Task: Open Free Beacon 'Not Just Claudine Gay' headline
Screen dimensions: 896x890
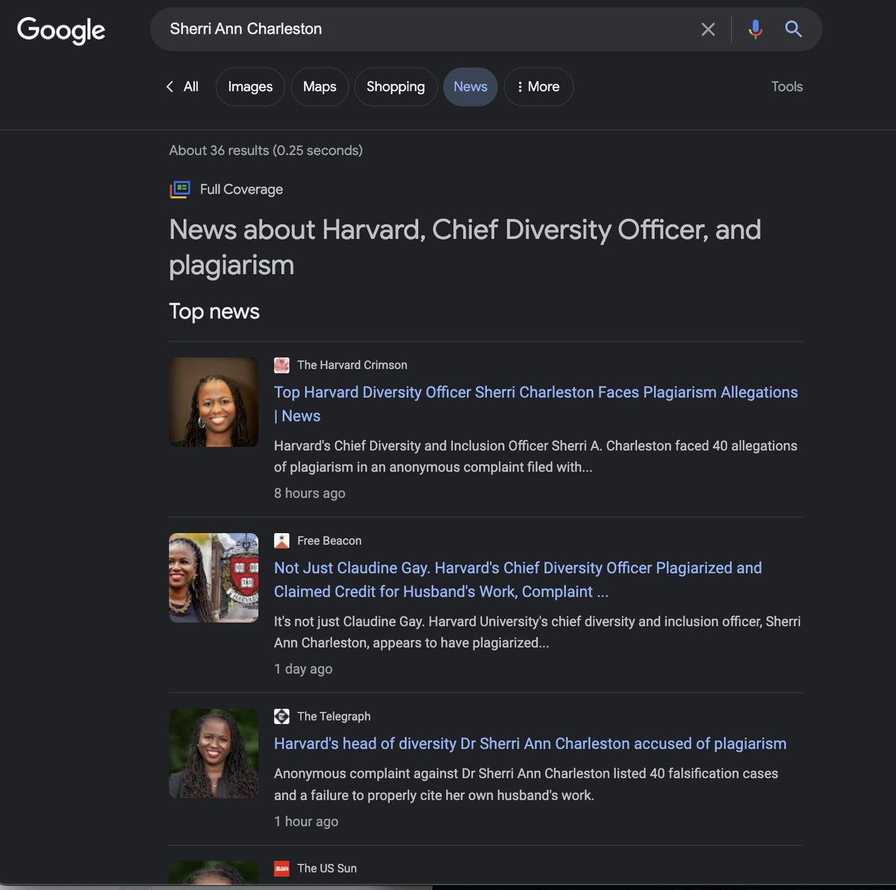Action: (517, 579)
